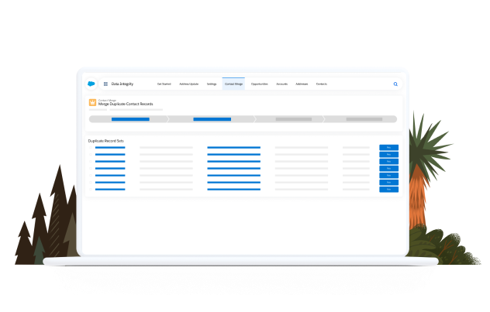Select the first stage in the progress path
490x312 pixels.
(129, 119)
